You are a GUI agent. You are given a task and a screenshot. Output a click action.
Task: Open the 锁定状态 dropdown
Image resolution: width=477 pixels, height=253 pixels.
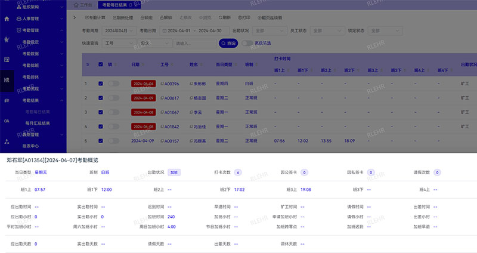pos(385,31)
